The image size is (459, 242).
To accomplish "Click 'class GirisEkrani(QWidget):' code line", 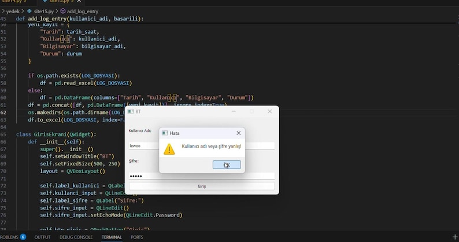I will [x=56, y=134].
